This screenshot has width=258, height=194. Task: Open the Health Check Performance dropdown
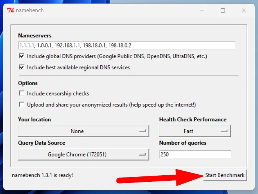[x=195, y=131]
